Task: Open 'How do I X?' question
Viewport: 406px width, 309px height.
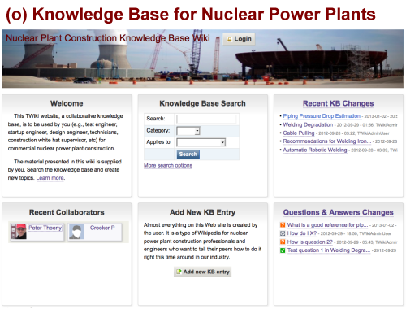Action: (x=302, y=233)
